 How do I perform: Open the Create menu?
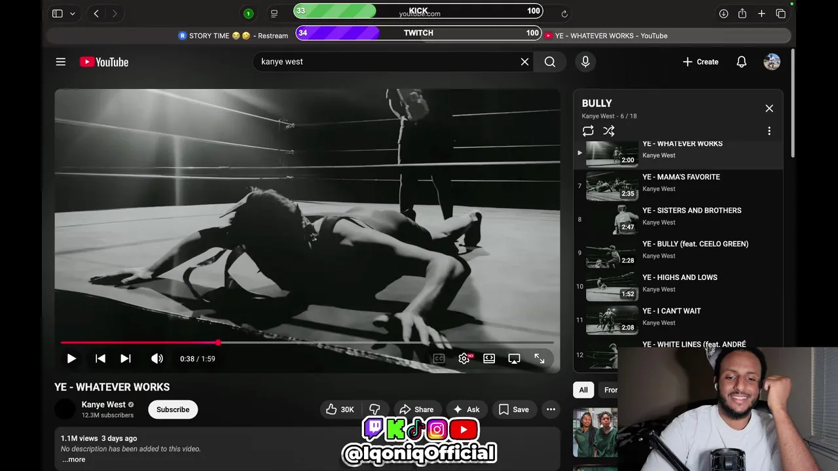pyautogui.click(x=700, y=61)
